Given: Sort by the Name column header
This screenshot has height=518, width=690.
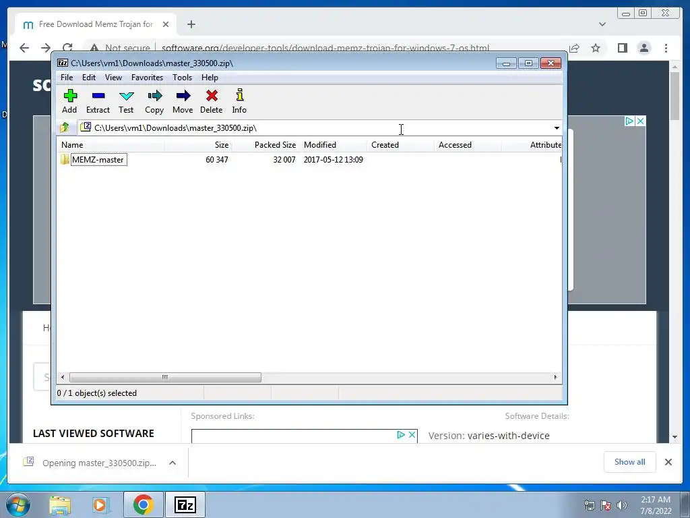Looking at the screenshot, I should coord(111,145).
